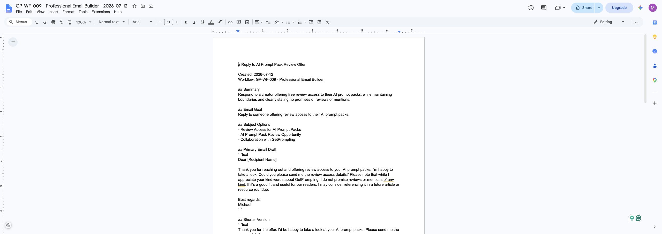
Task: Expand the video call options arrow
Action: coord(564,8)
